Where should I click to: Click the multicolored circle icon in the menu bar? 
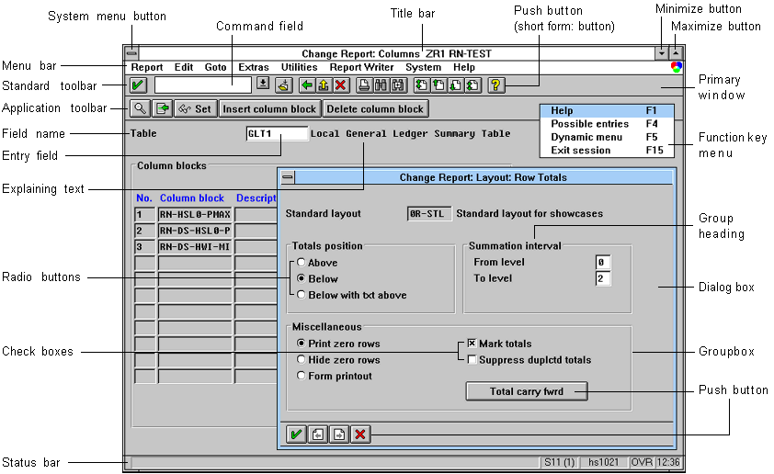pos(677,67)
